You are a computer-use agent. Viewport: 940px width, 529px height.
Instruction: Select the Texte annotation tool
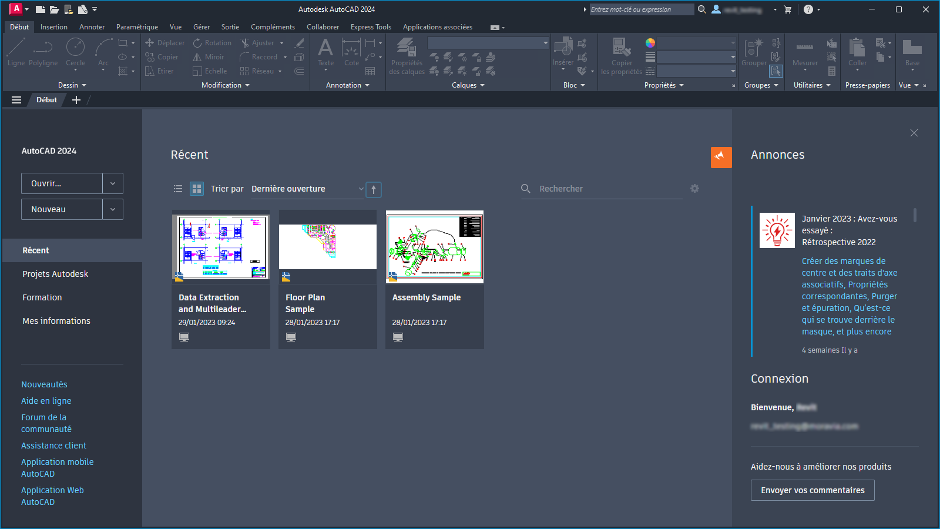[x=325, y=53]
